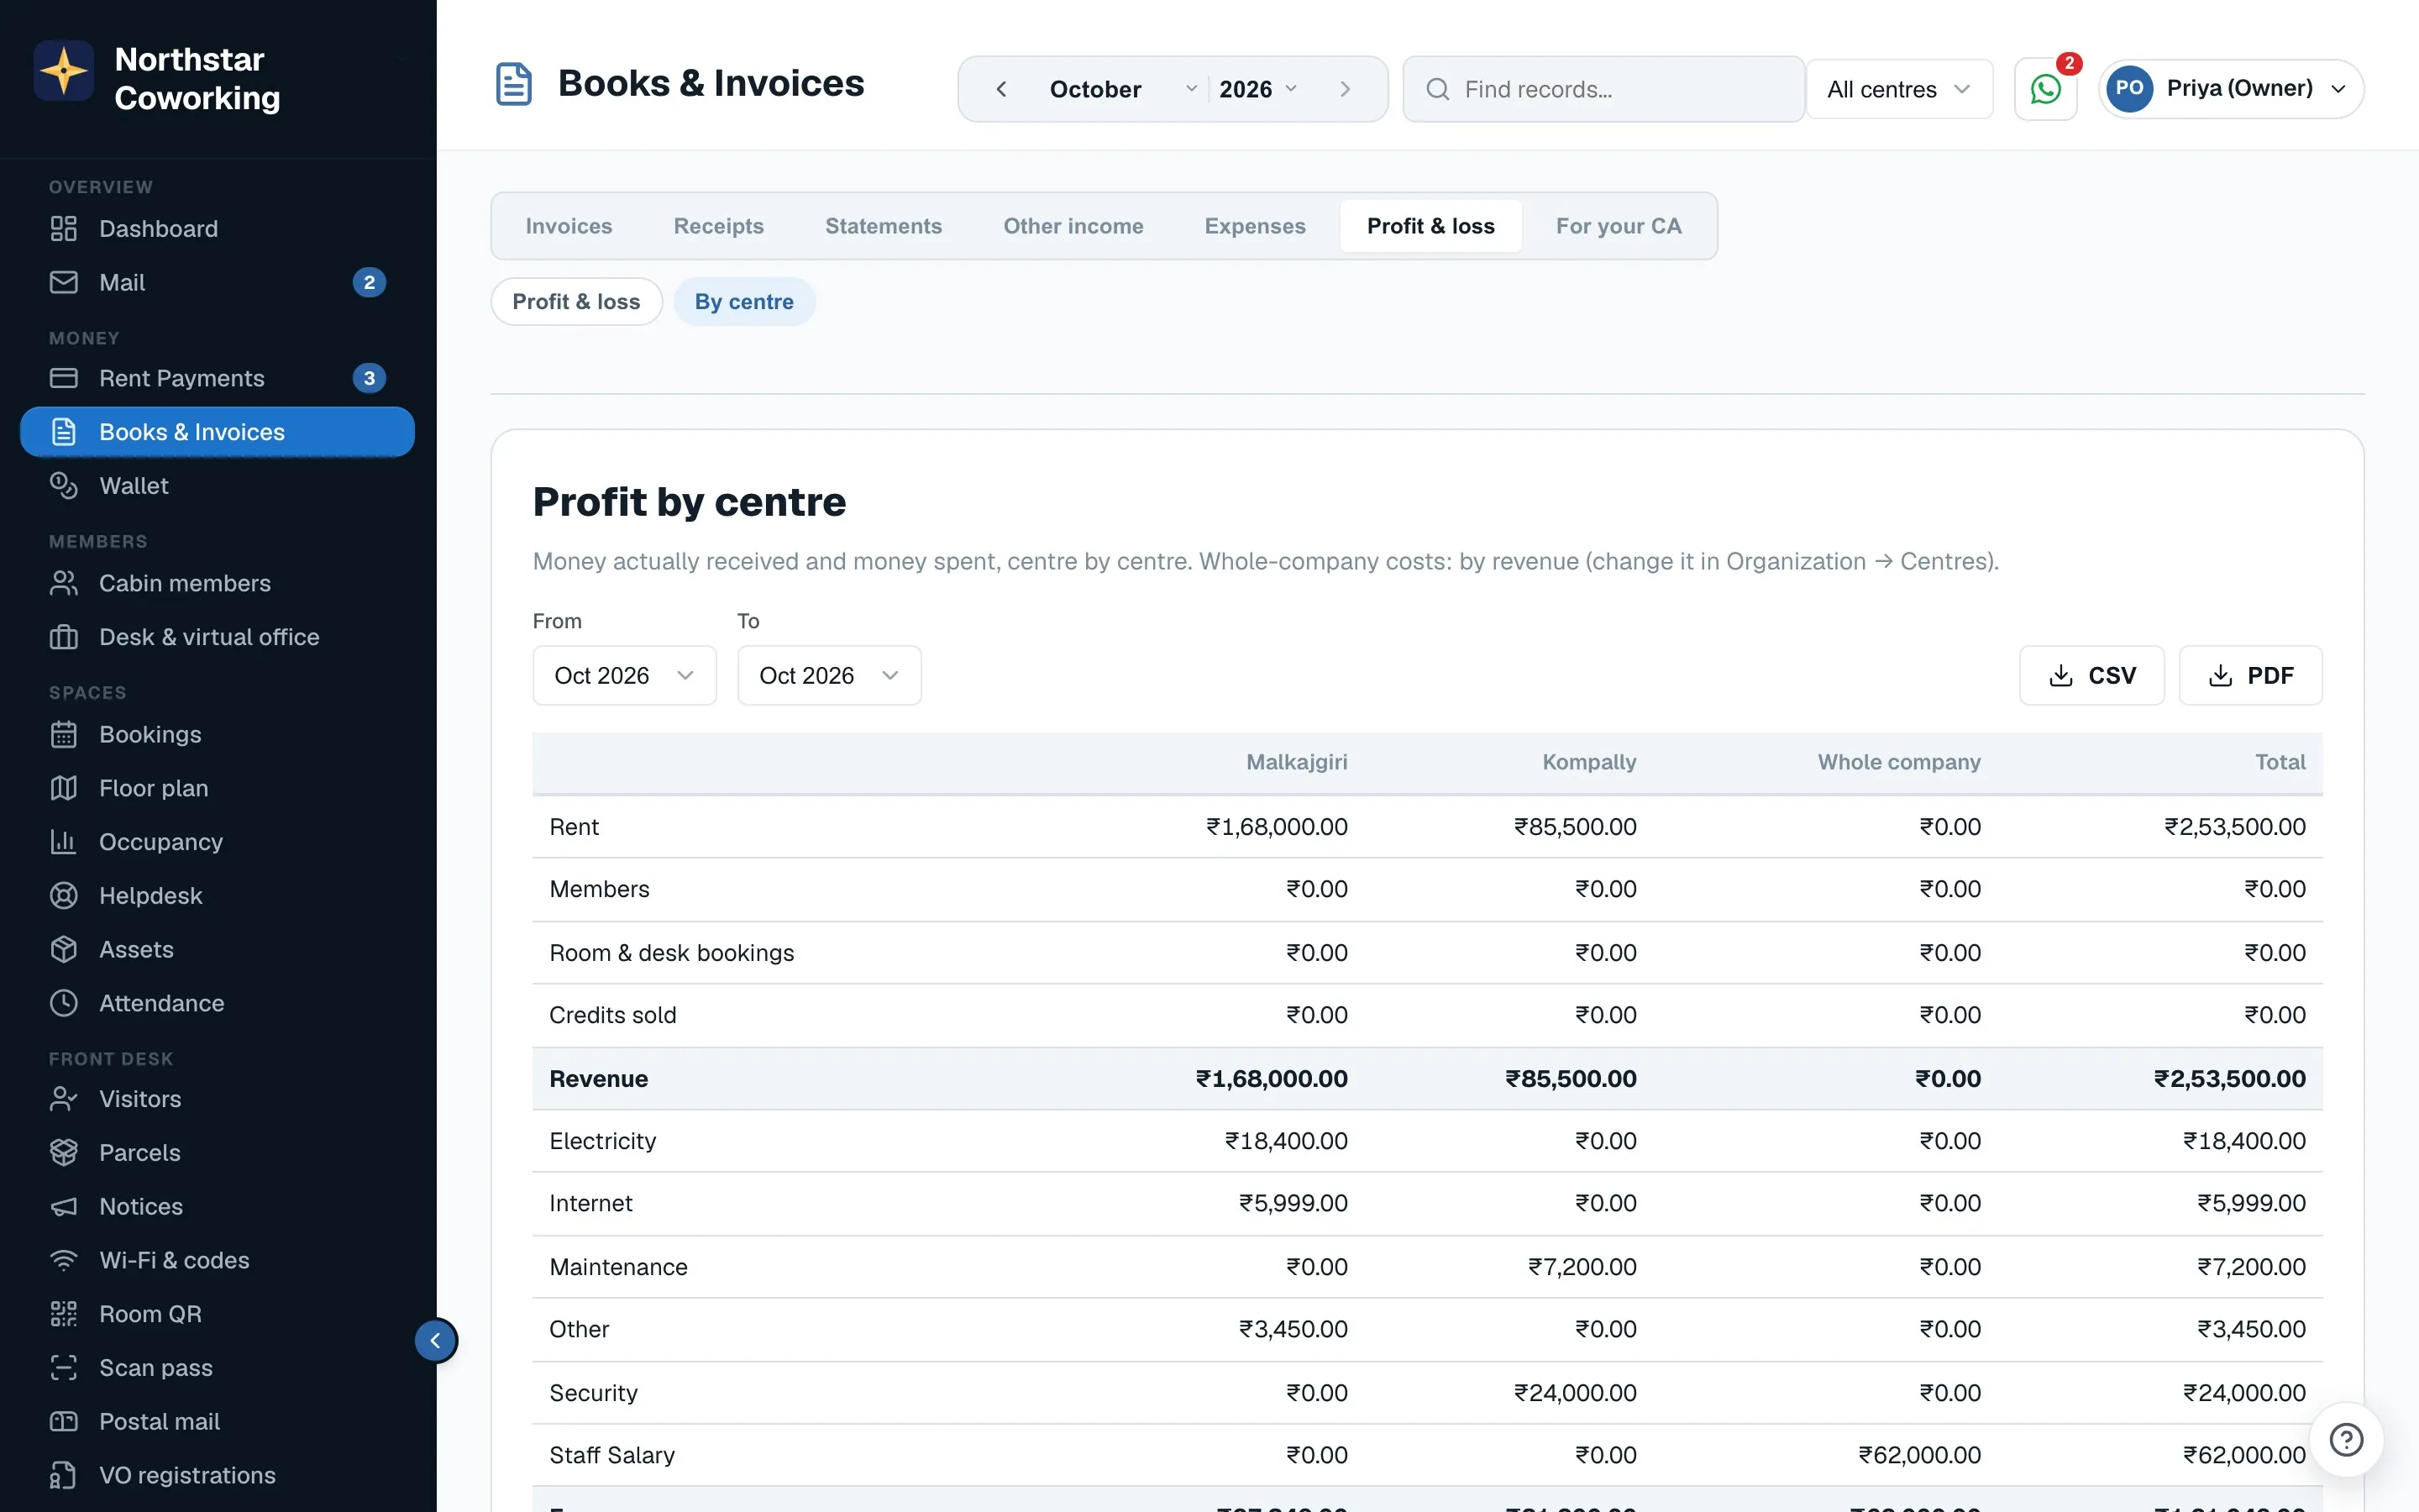Open VO registrations in the sidebar
The height and width of the screenshot is (1512, 2419).
[217, 1475]
